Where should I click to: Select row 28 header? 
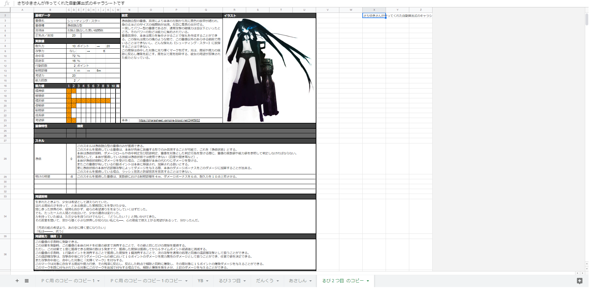[x=5, y=159]
